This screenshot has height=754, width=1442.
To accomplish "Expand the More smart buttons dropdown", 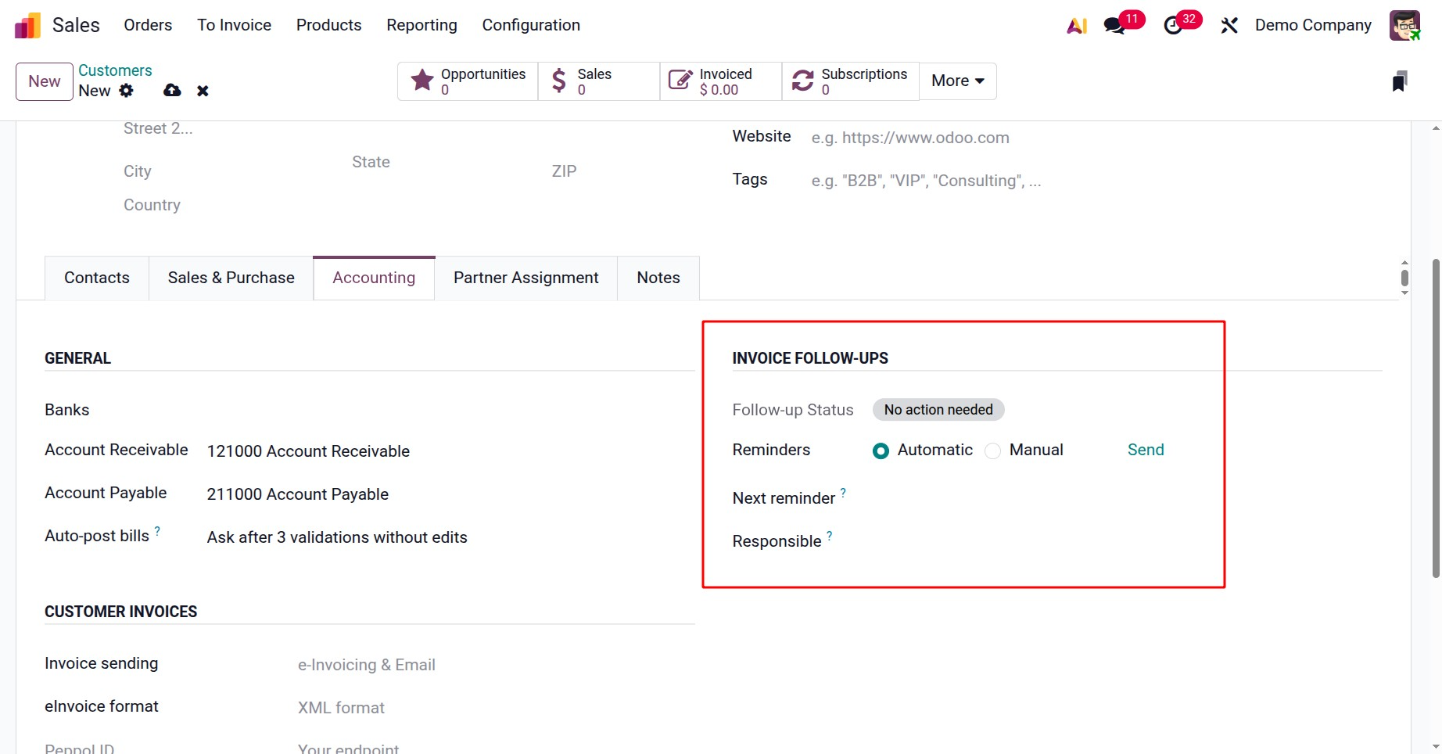I will tap(957, 81).
